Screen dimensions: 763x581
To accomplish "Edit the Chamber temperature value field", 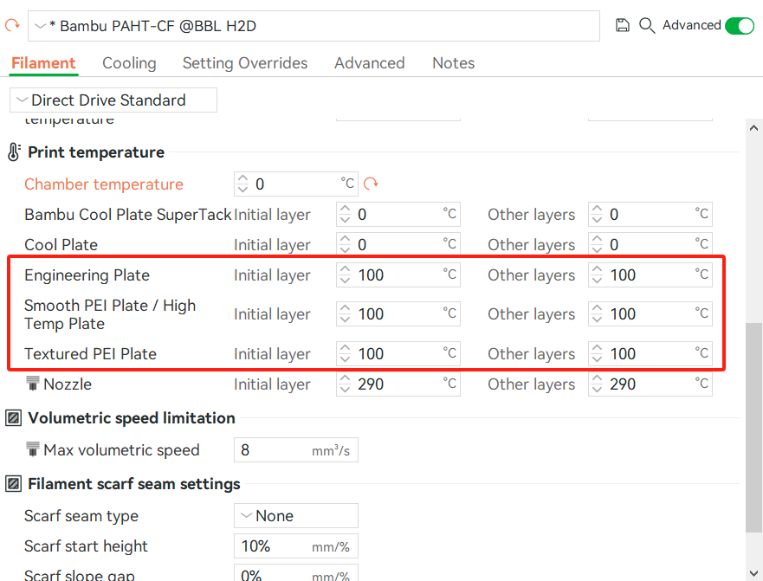I will (x=296, y=184).
